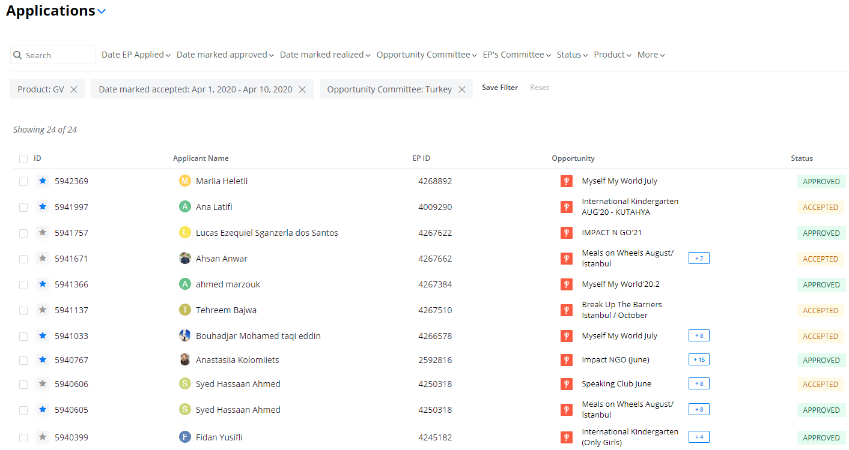Open Product filter dropdown
This screenshot has width=849, height=450.
tap(612, 55)
